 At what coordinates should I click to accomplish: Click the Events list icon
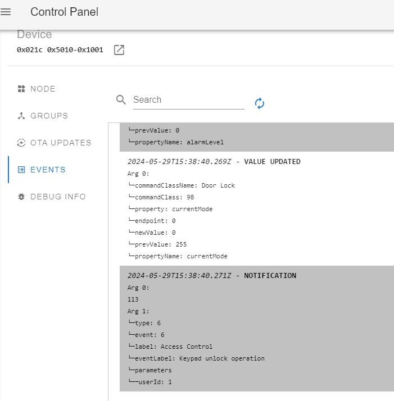point(21,170)
